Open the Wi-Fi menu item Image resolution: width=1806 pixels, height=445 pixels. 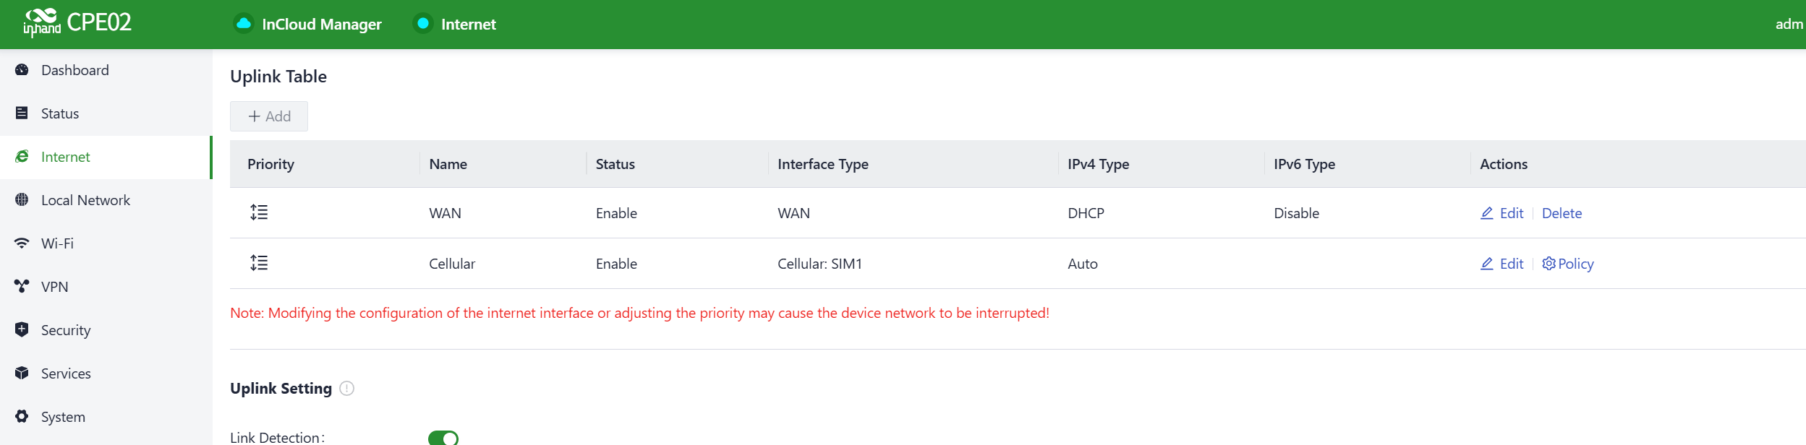[x=57, y=243]
